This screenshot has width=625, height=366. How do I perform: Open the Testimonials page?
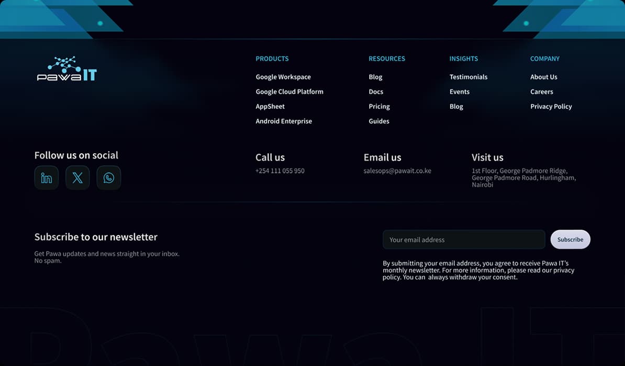pyautogui.click(x=468, y=77)
